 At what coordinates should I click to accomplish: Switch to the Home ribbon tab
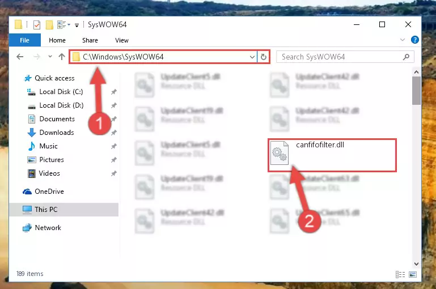coord(57,40)
